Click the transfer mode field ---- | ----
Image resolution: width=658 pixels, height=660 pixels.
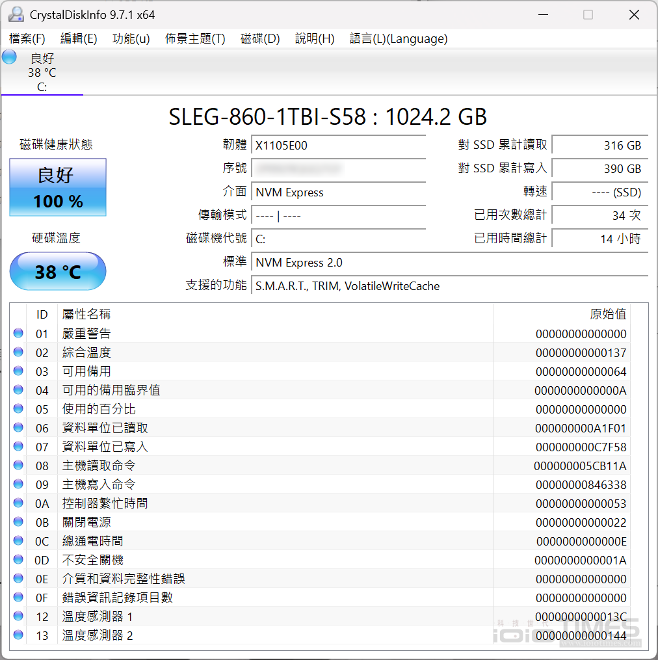pos(339,216)
